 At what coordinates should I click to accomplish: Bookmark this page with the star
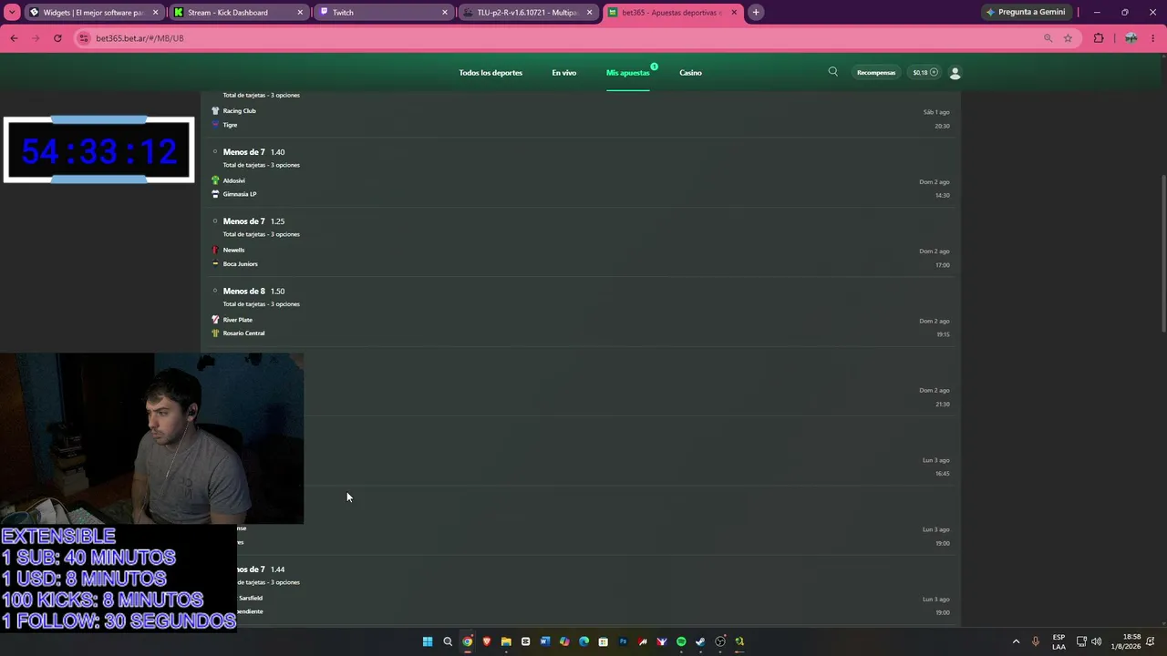(1068, 38)
